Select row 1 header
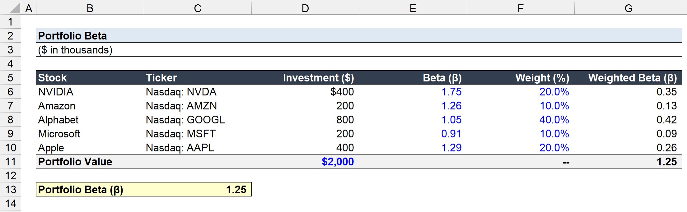The width and height of the screenshot is (687, 212). (x=10, y=22)
